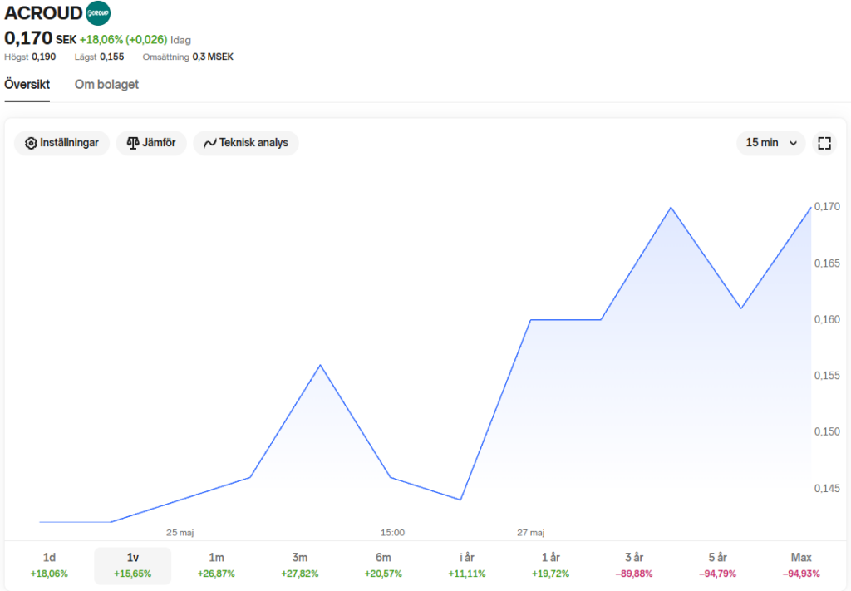
Task: Click the Jämför compare button
Action: [151, 143]
